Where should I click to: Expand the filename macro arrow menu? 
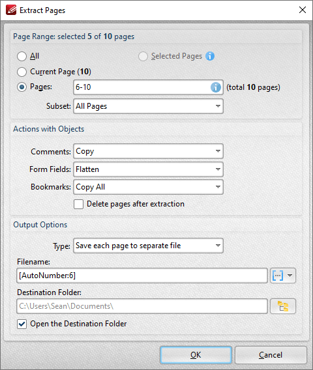pyautogui.click(x=290, y=276)
